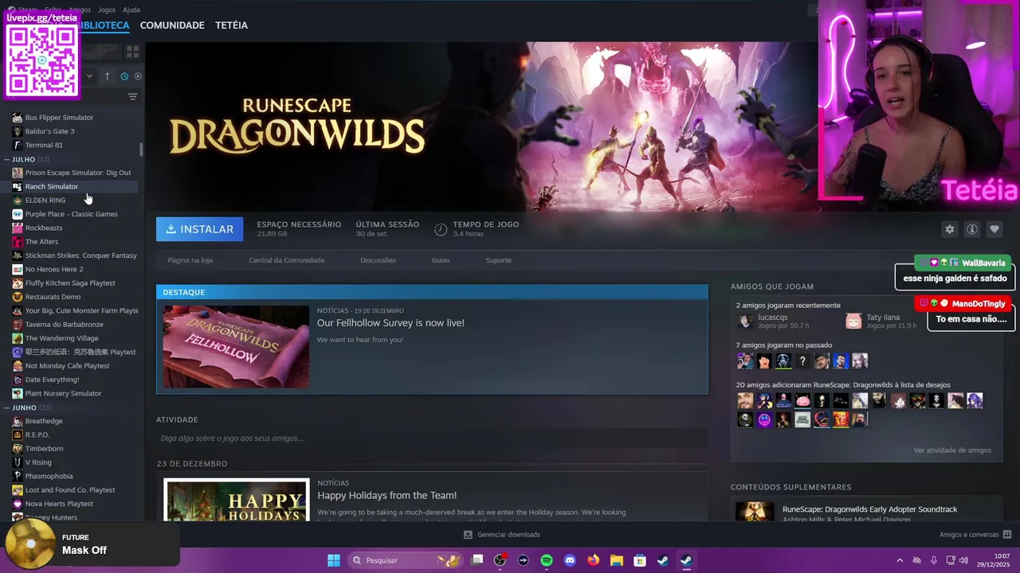Image resolution: width=1020 pixels, height=573 pixels.
Task: Click the R.E.P.O. game icon
Action: tap(17, 435)
